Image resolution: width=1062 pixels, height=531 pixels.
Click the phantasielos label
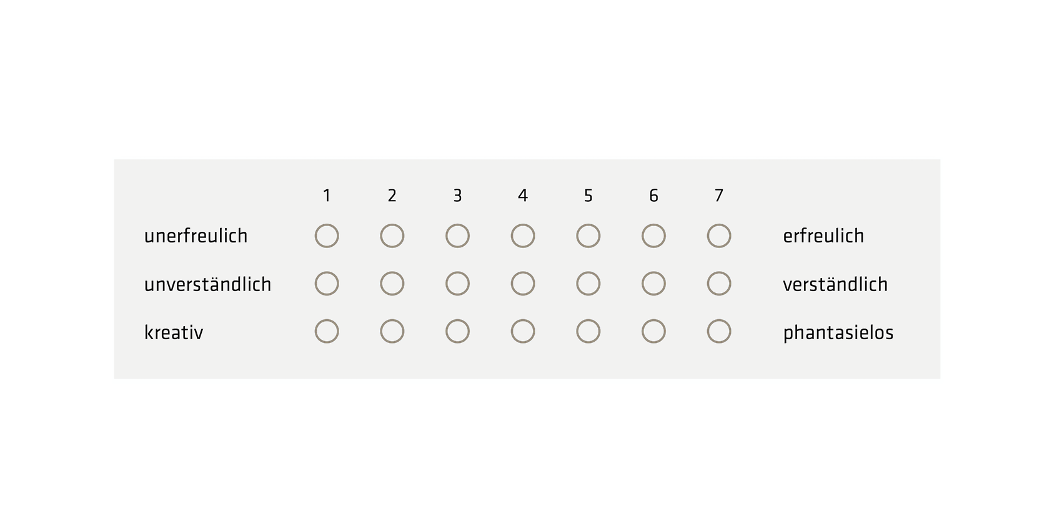click(x=838, y=333)
